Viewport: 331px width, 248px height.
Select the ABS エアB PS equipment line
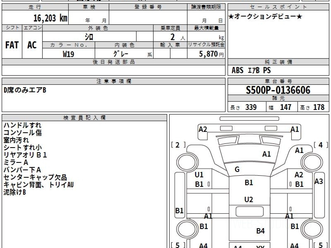click(251, 71)
